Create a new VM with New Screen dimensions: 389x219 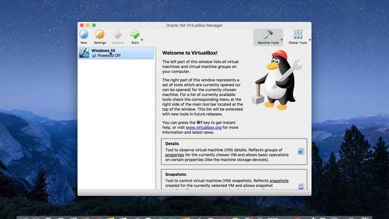click(x=84, y=36)
